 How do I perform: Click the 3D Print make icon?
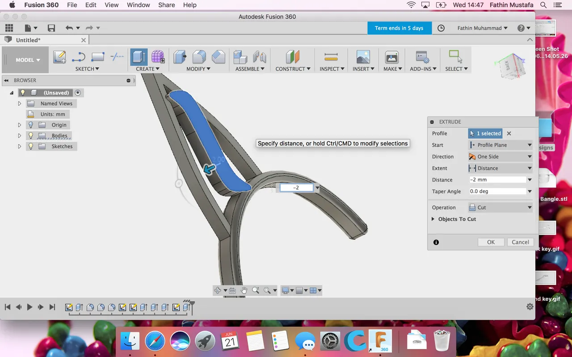[x=392, y=57]
